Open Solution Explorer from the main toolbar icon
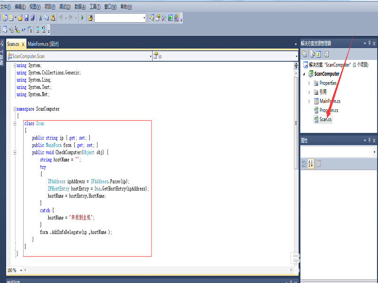Viewport: 378px width, 283px height. (152, 18)
